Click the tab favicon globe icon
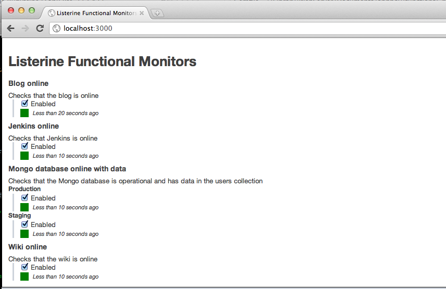This screenshot has height=289, width=446. coord(52,13)
